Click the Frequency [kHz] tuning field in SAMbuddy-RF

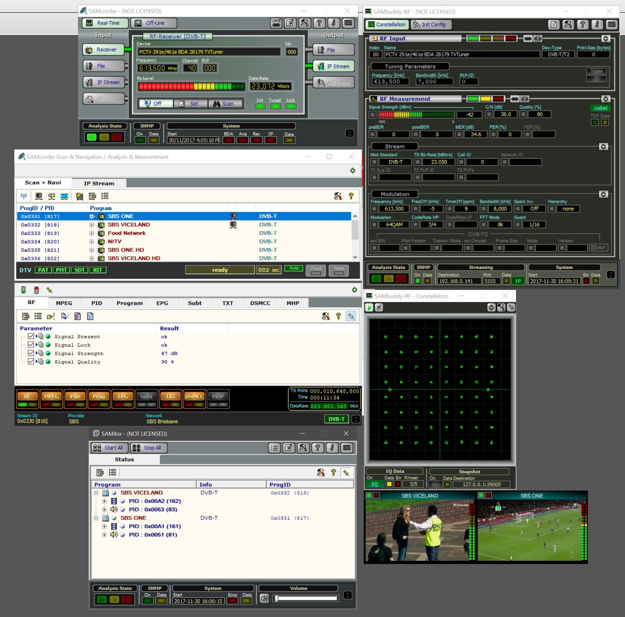(391, 82)
